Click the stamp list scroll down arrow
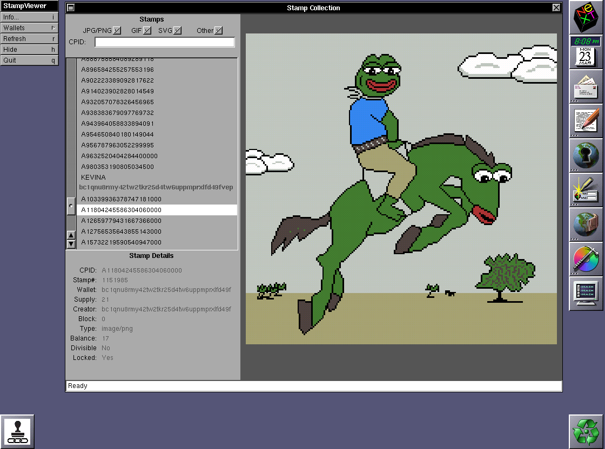 71,244
